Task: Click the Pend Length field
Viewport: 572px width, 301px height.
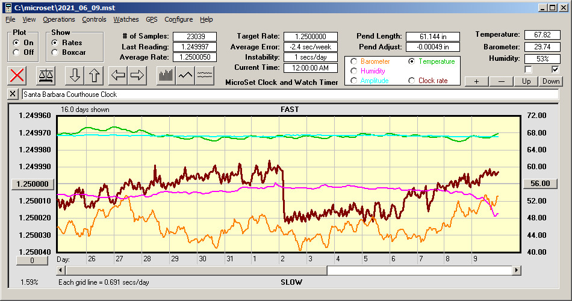Action: tap(433, 37)
